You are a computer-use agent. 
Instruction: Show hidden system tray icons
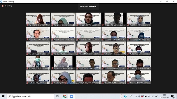(136, 96)
